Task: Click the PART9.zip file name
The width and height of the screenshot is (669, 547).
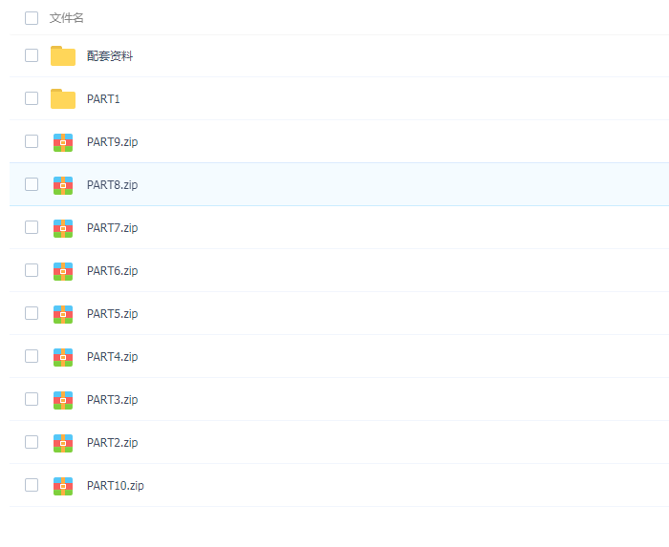Action: [x=112, y=142]
